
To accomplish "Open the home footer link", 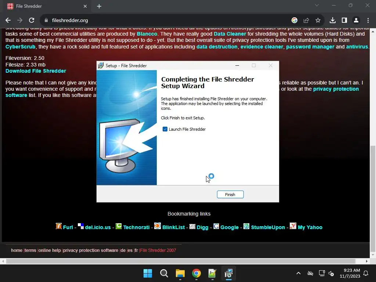I will (x=17, y=250).
